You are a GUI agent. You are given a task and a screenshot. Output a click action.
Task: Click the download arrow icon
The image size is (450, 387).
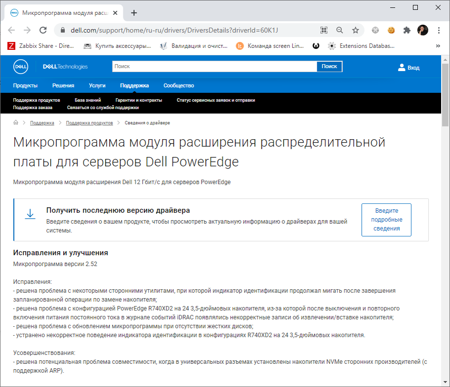tap(30, 214)
